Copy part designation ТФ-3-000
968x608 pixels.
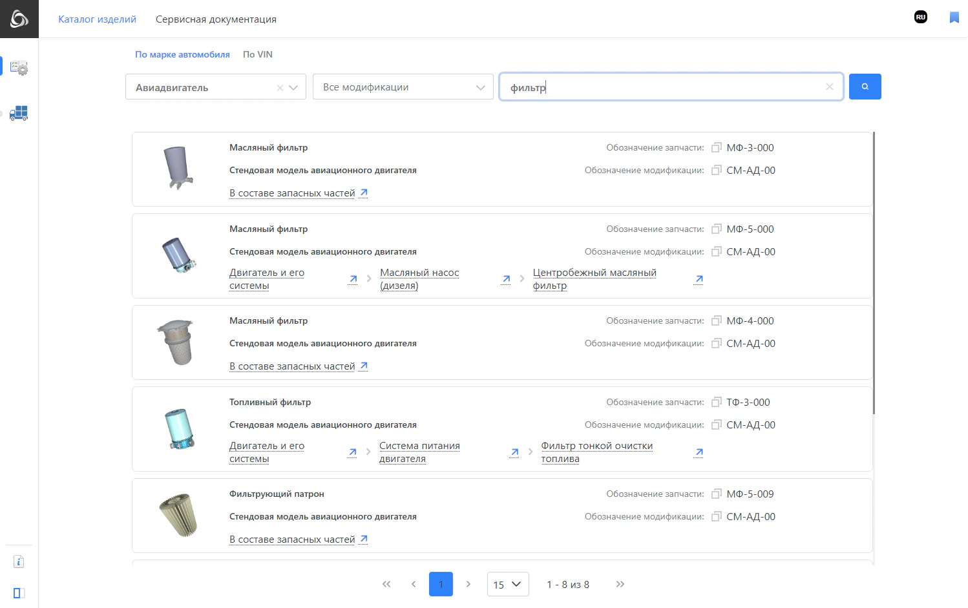pos(716,403)
